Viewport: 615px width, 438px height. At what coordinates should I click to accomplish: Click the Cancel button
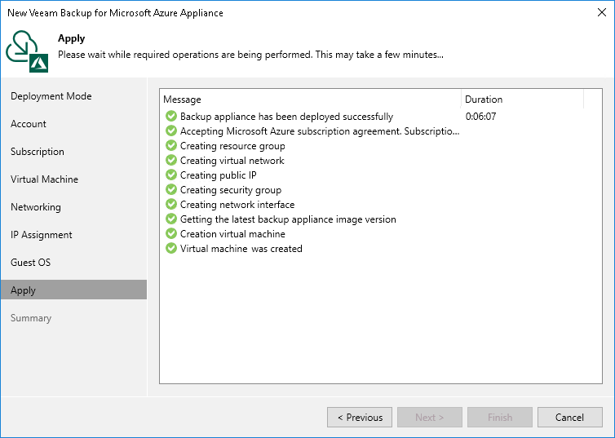(569, 418)
